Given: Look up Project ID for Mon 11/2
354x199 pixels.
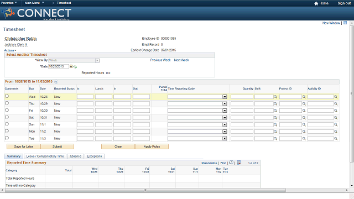Looking at the screenshot, I should (304, 132).
